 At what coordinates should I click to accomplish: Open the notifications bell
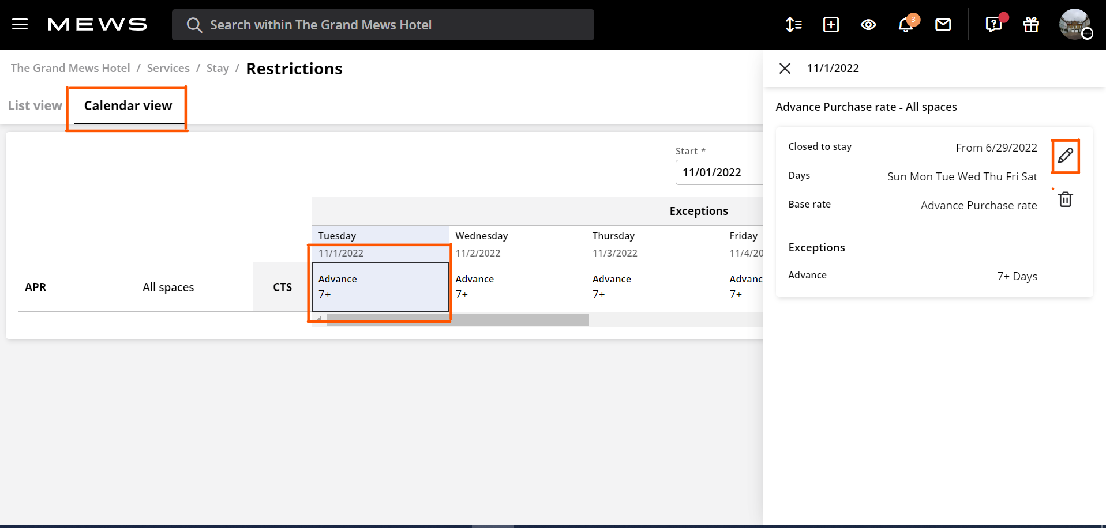(x=906, y=25)
